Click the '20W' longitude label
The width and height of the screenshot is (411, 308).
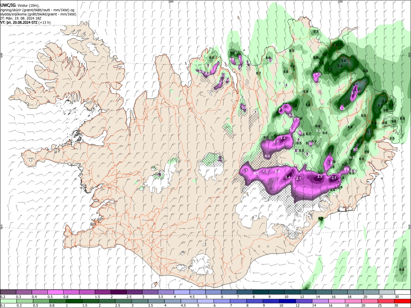(x=171, y=2)
